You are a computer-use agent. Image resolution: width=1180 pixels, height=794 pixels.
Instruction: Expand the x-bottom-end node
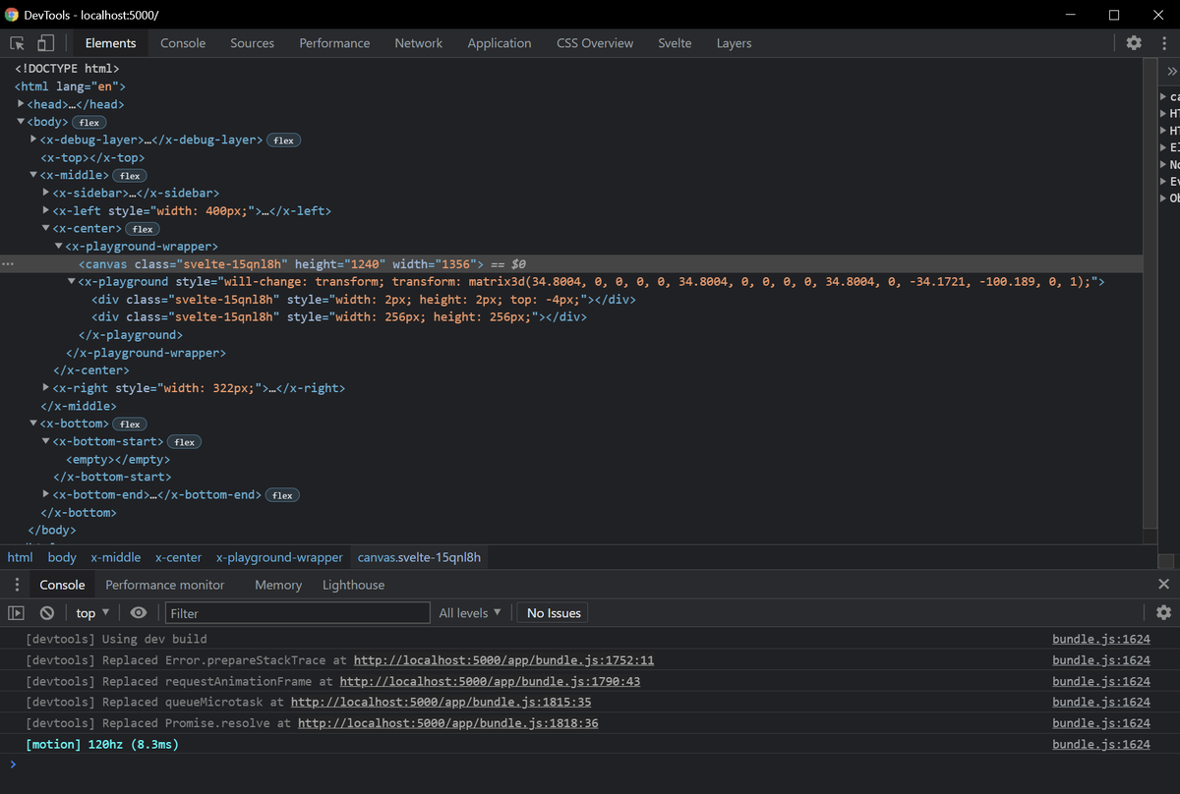tap(46, 493)
